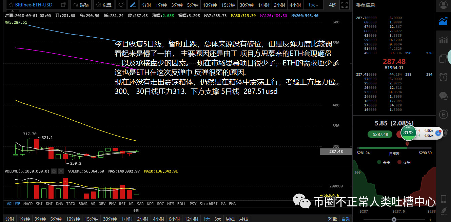Image resolution: width=451 pixels, height=222 pixels.
Task: Open the alarm clock alerts icon
Action: 443,77
